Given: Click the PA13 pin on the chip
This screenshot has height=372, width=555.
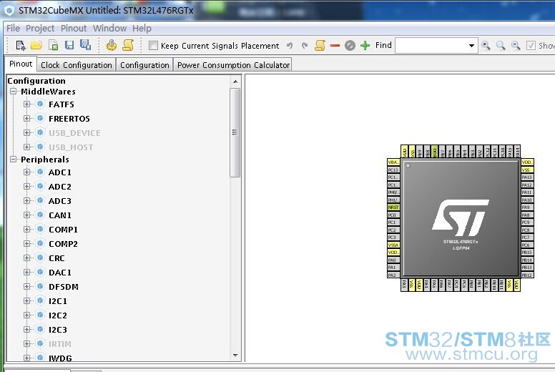Looking at the screenshot, I should pos(527,177).
